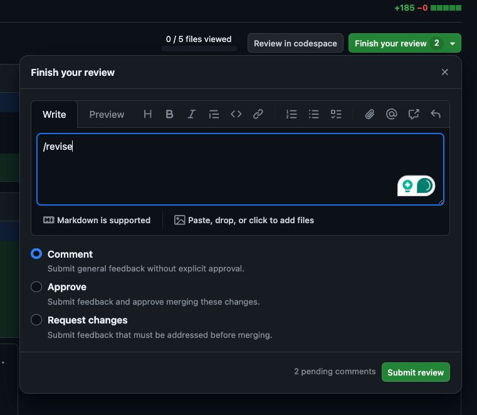Click the text area resize handle
477x415 pixels.
coord(441,202)
